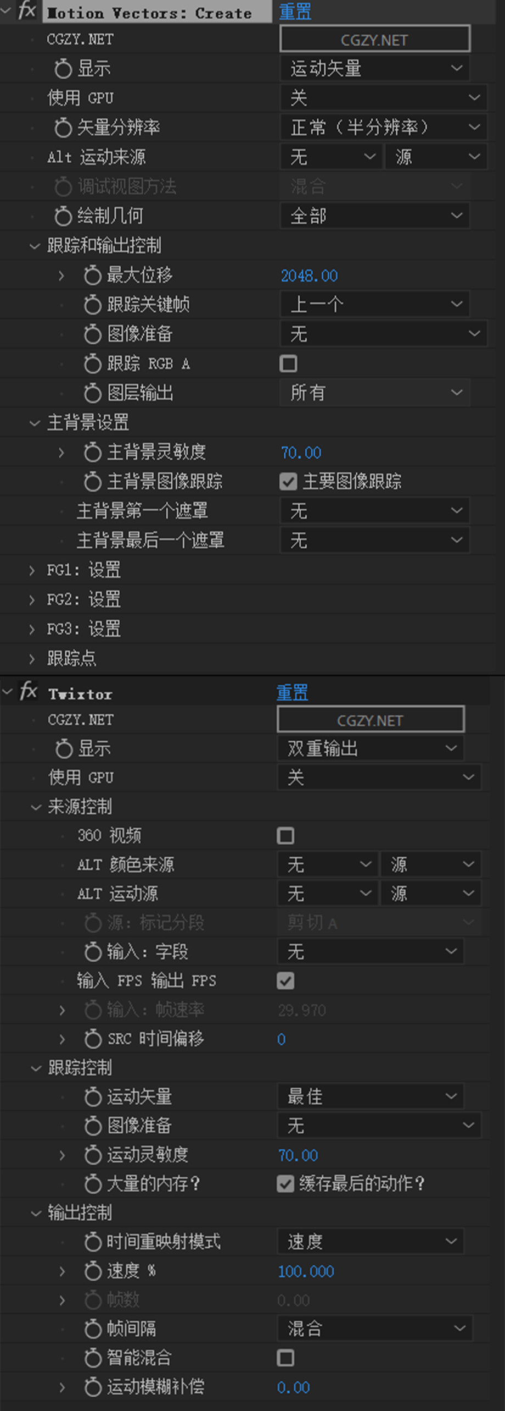Image resolution: width=505 pixels, height=1411 pixels.
Task: Expand the 跟踪点 group
Action: click(x=32, y=658)
